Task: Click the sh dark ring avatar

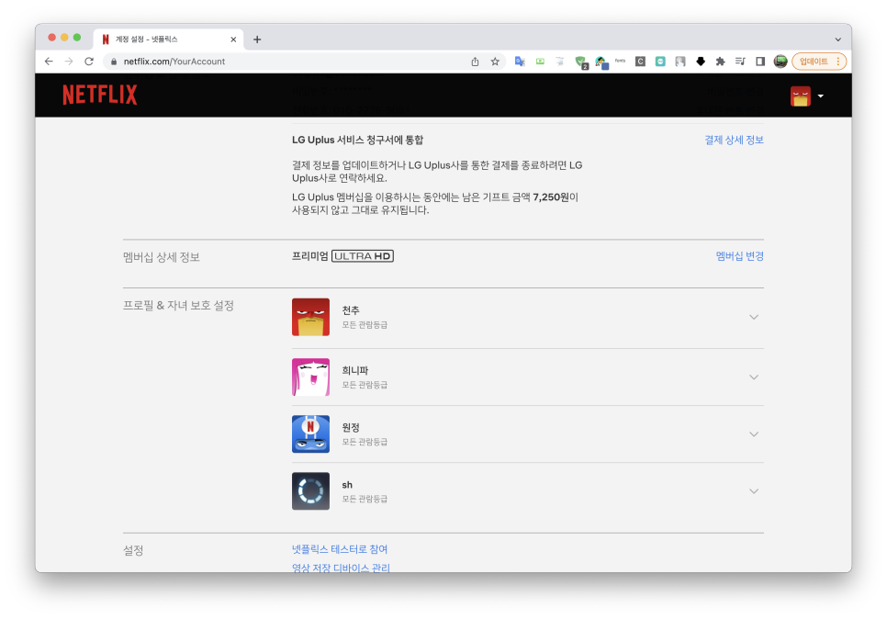Action: (x=310, y=491)
